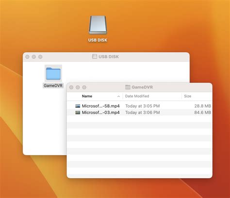
Task: Close the GameDVR window
Action: tap(71, 87)
